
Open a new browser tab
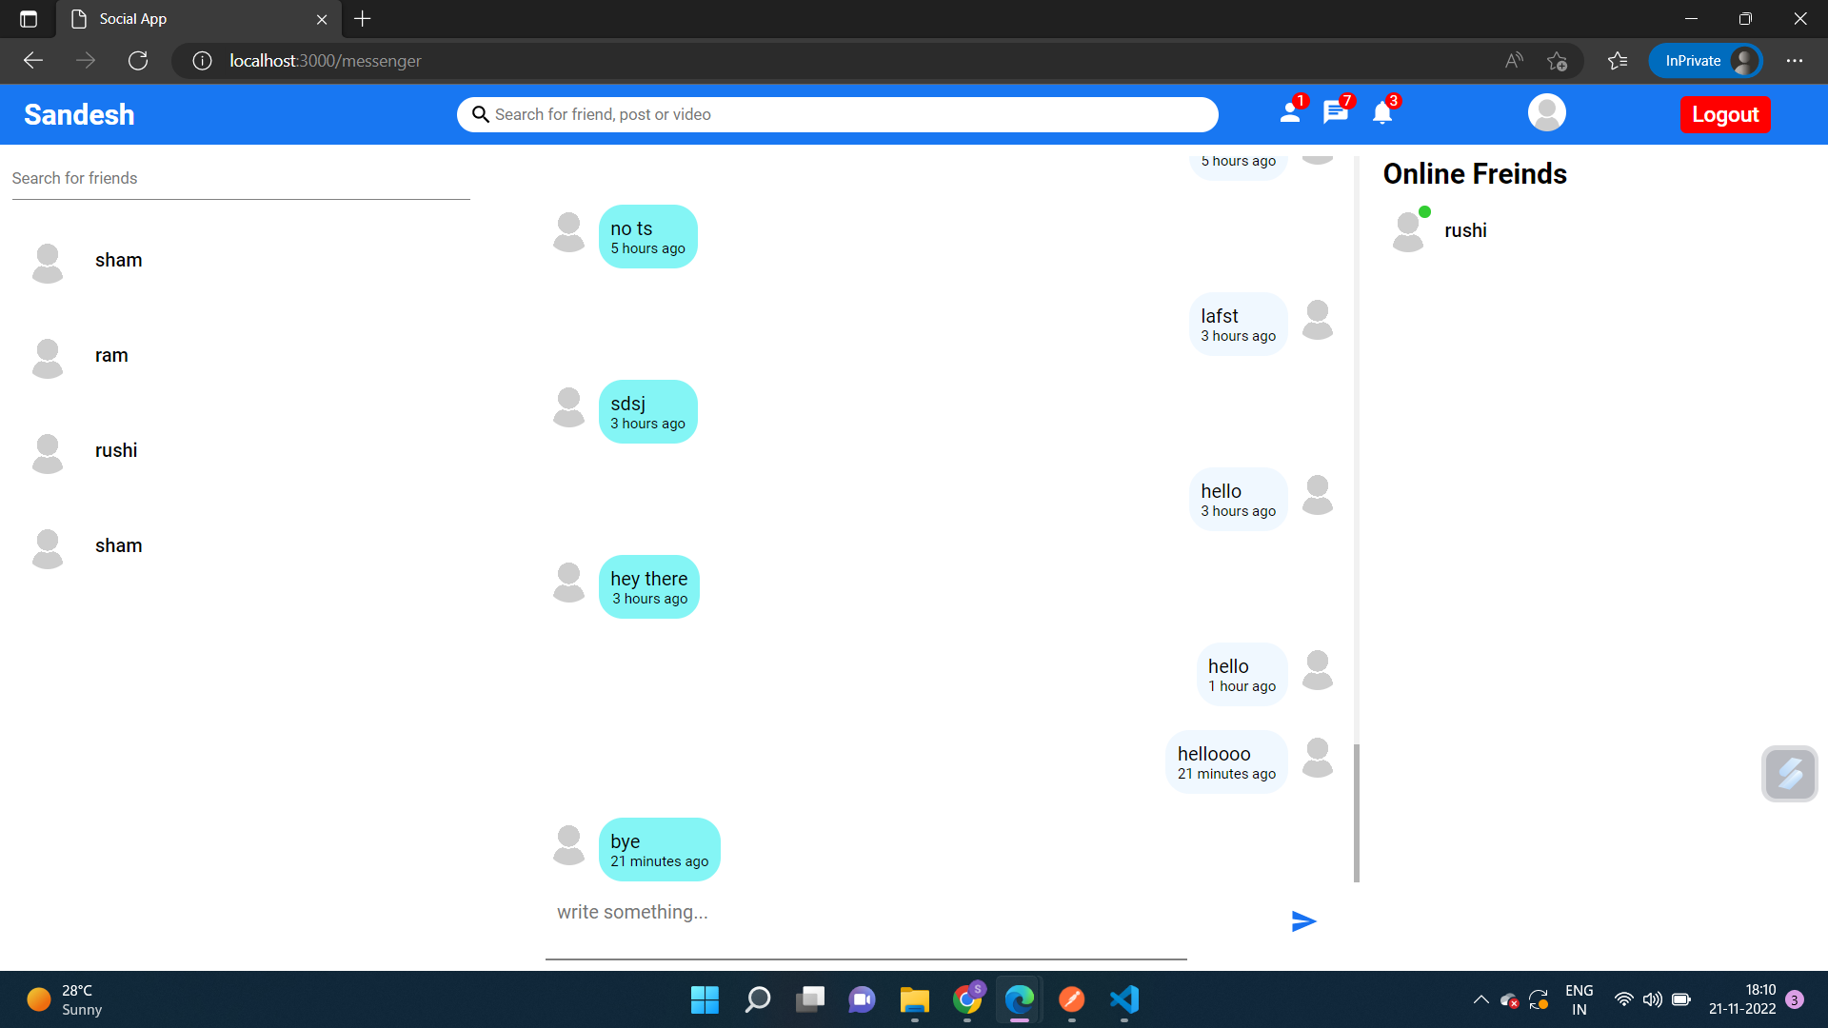363,19
